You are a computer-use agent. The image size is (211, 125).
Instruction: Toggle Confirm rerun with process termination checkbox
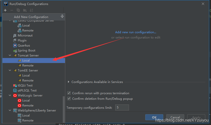69,93
